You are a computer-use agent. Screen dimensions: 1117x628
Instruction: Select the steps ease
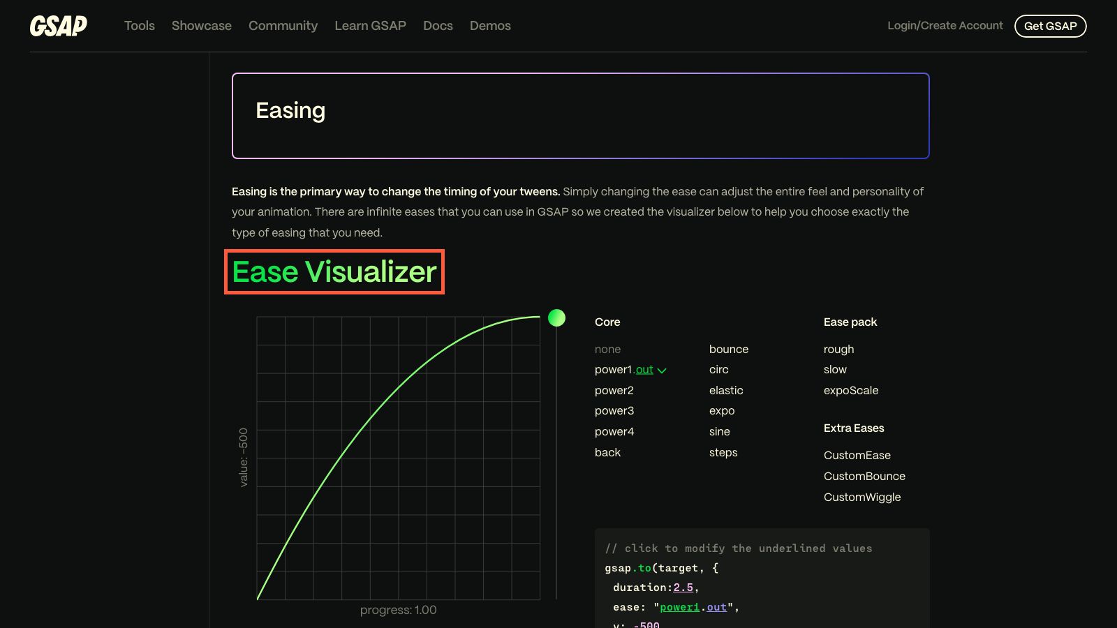click(723, 452)
